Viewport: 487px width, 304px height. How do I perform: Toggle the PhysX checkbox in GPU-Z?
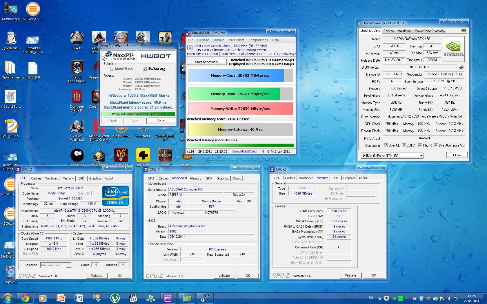[x=420, y=145]
